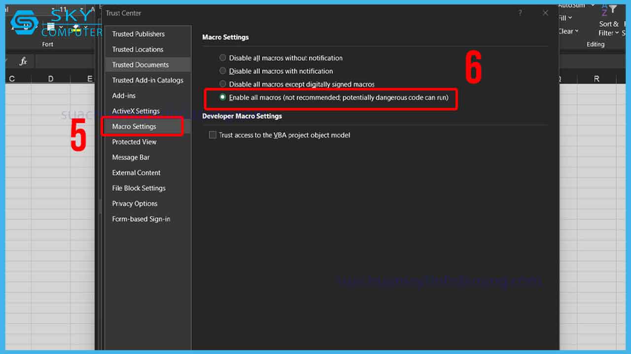Click the Trust Center title text
Viewport: 631px width, 354px height.
coord(123,13)
